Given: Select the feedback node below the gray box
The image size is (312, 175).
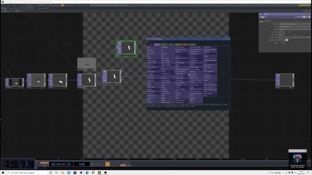Looking at the screenshot, I should click(x=87, y=81).
